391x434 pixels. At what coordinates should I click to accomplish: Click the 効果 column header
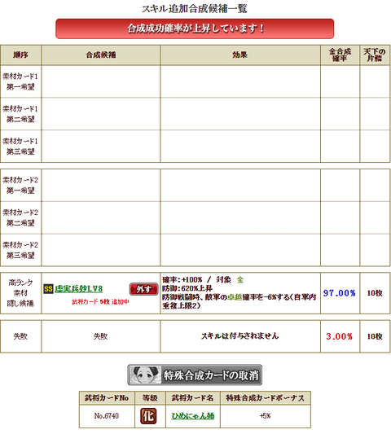(240, 55)
